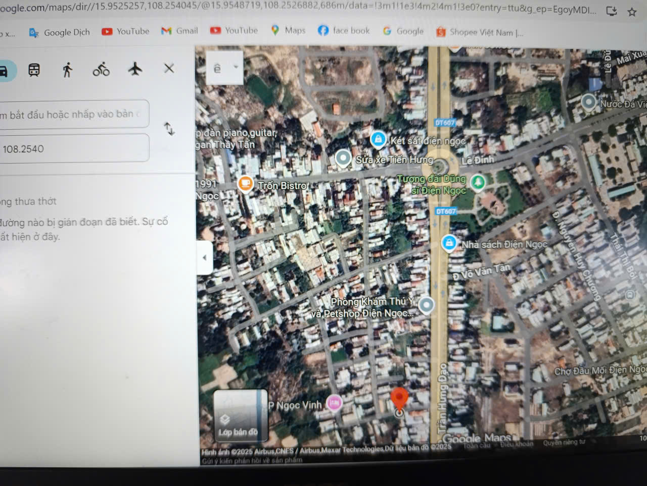
Task: Bookmark this page with the star icon
Action: point(632,12)
